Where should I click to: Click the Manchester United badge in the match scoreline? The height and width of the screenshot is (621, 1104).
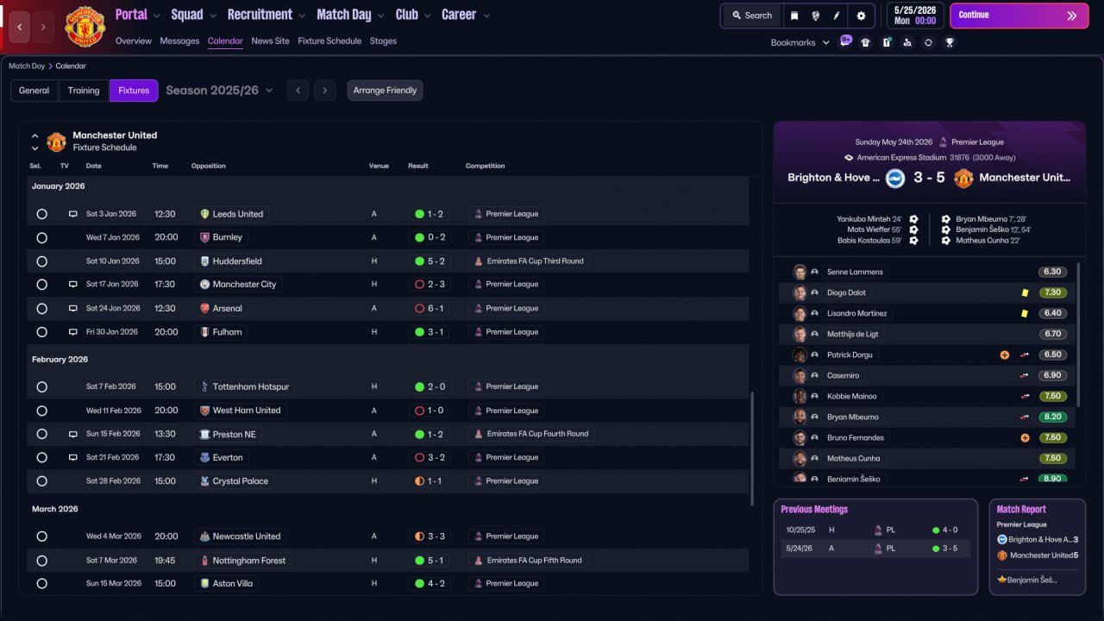point(963,178)
